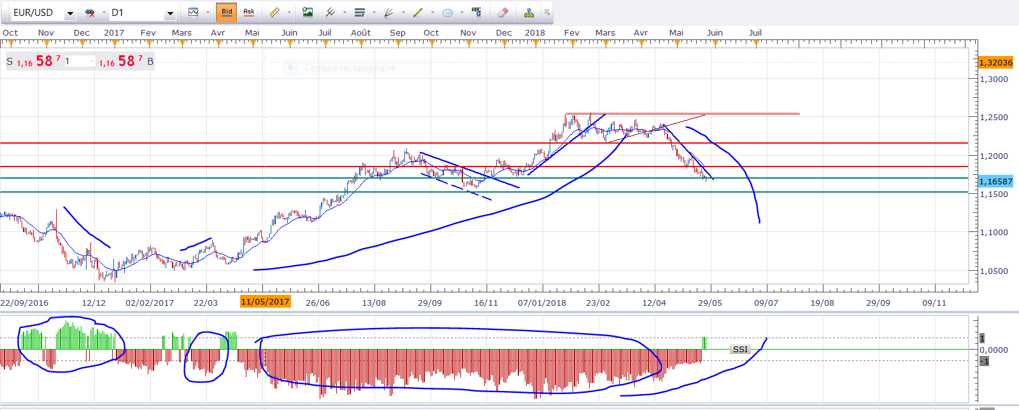The height and width of the screenshot is (410, 1019).
Task: Select the eraser tool in the toolbar
Action: pyautogui.click(x=502, y=12)
